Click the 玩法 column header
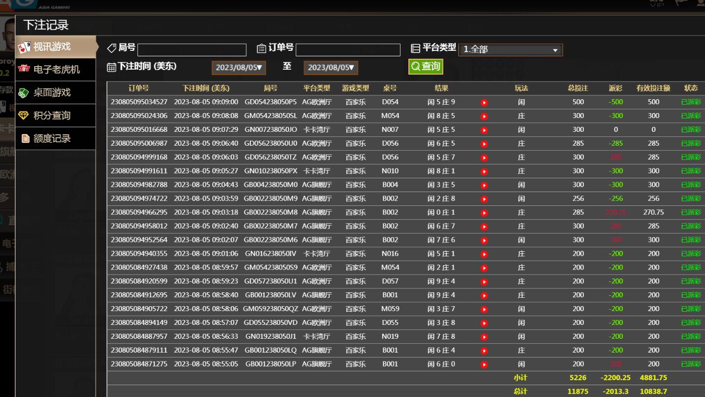 [522, 88]
